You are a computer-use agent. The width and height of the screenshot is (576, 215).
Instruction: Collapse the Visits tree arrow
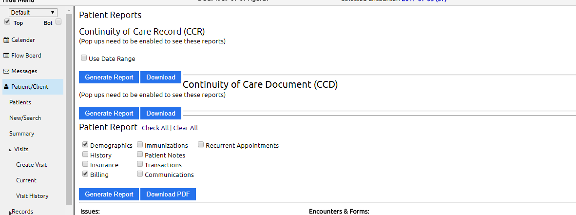(11, 150)
